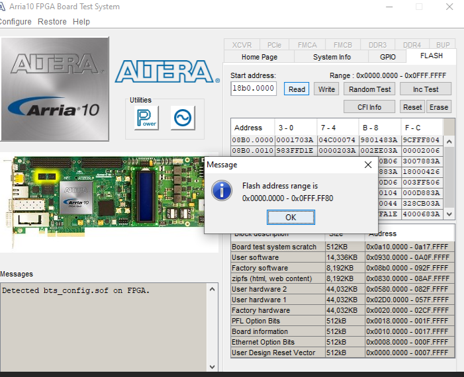Click the flash Reset button

412,107
